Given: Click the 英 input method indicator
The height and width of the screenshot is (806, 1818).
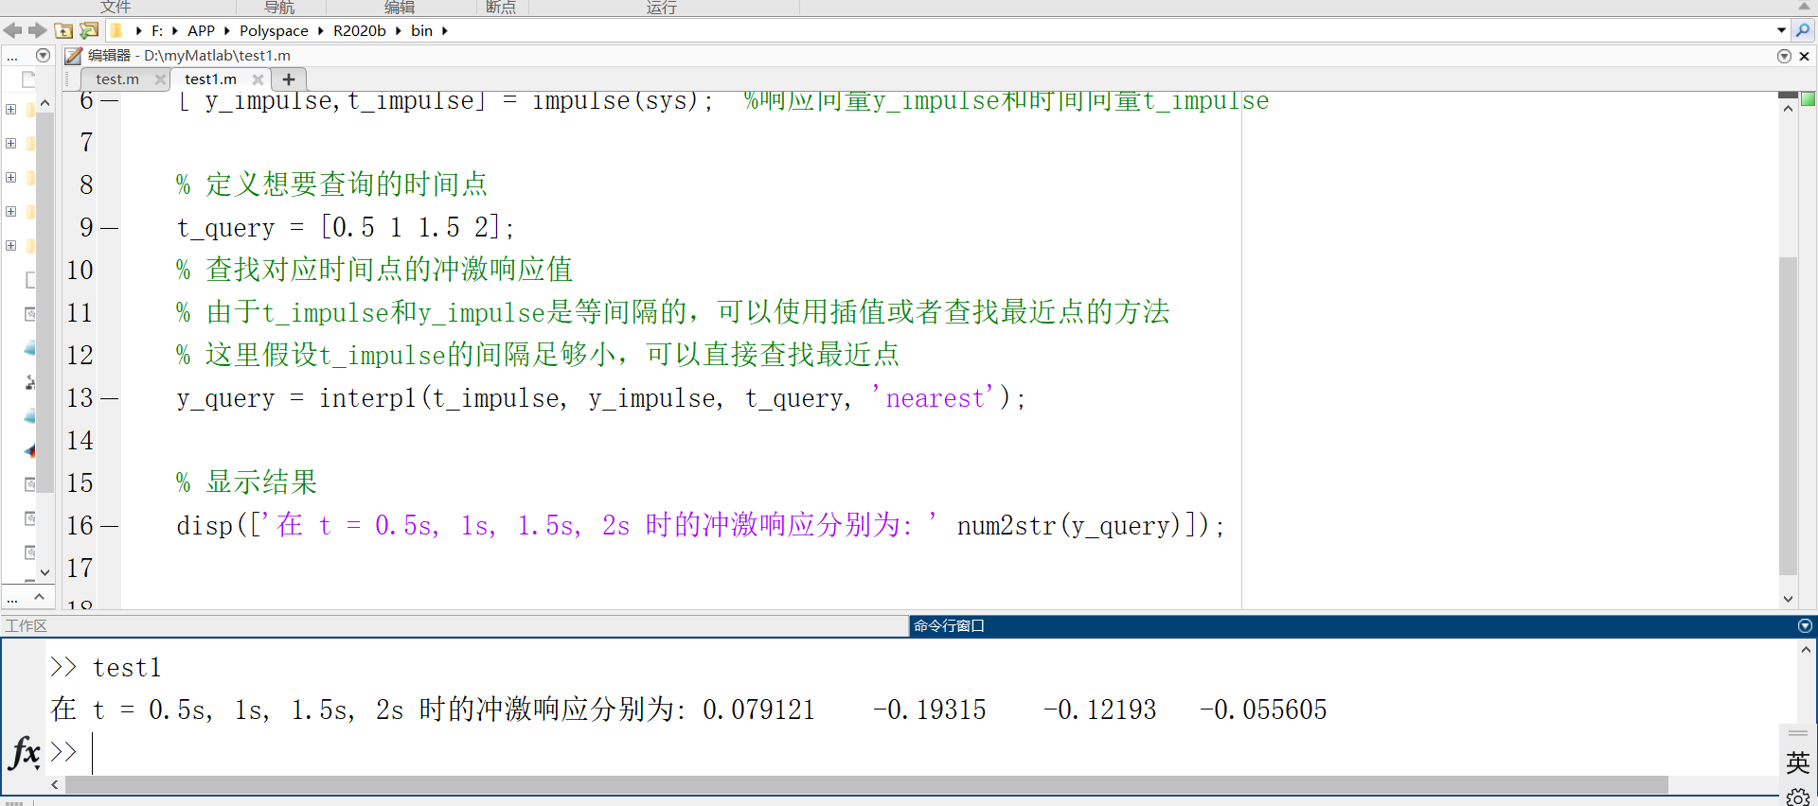Looking at the screenshot, I should click(1797, 762).
